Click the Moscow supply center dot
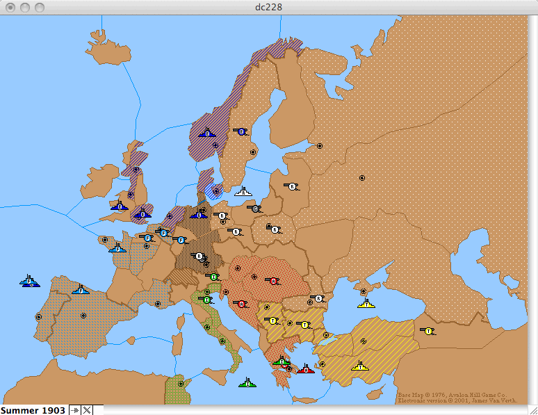Screen dimensions: 538x415 click(361, 178)
